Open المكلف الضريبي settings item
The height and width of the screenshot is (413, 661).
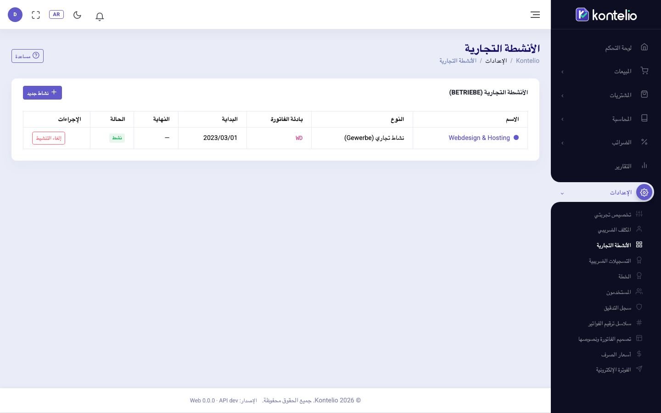click(620, 229)
